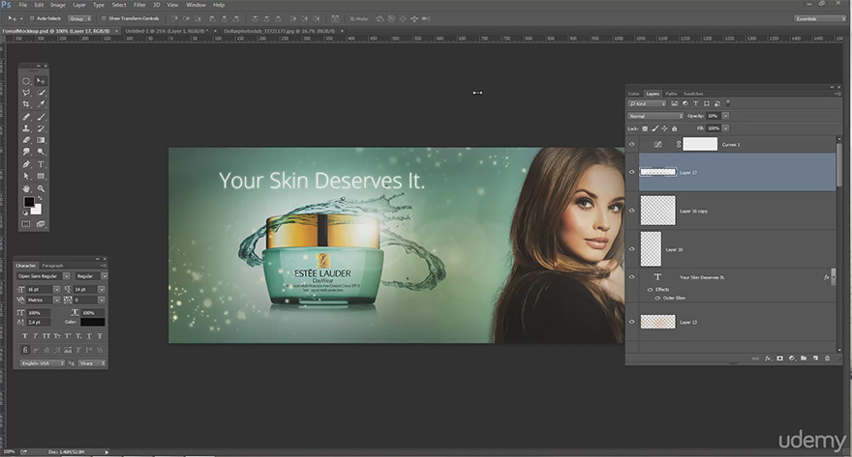The height and width of the screenshot is (457, 852).
Task: Toggle visibility of Layer 16 copy
Action: (x=632, y=211)
